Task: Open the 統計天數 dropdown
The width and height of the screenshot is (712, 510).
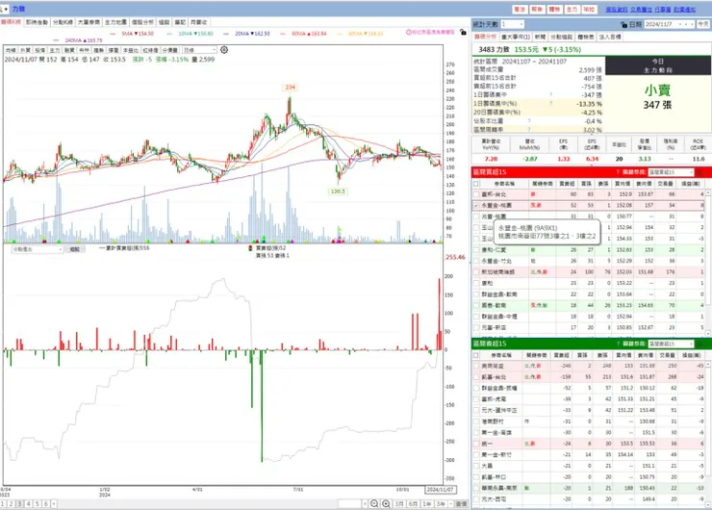Action: [x=512, y=24]
